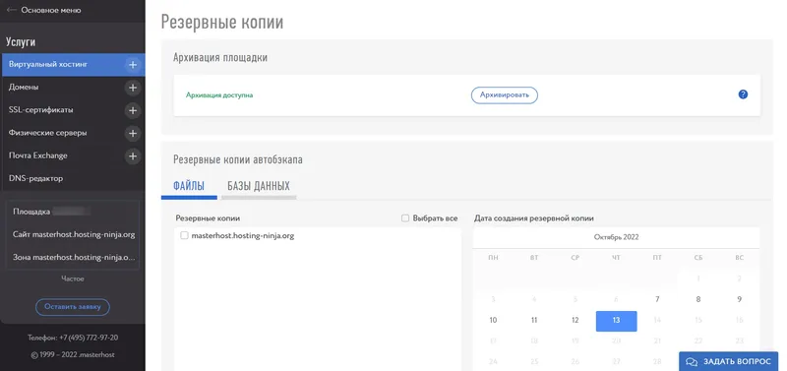Open Зона masterhost.hosting-ninja.o... link
This screenshot has width=787, height=371.
74,257
